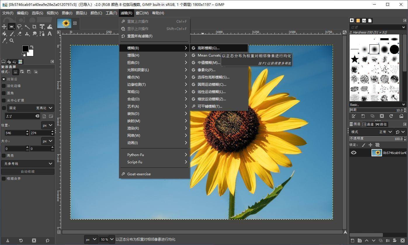The height and width of the screenshot is (245, 408).
Task: Enable the 固定 aspect ratio checkbox
Action: tap(4, 108)
